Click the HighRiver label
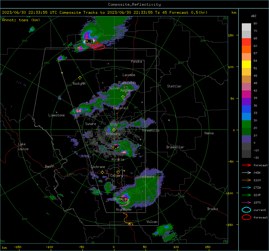This screenshot has width=269, height=251. pos(124,210)
